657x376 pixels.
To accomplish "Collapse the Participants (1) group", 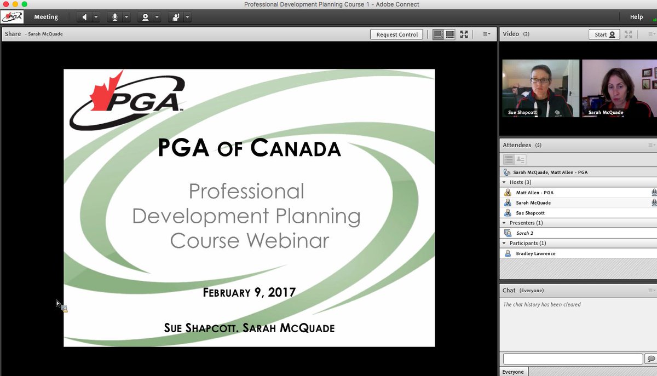I will 504,243.
